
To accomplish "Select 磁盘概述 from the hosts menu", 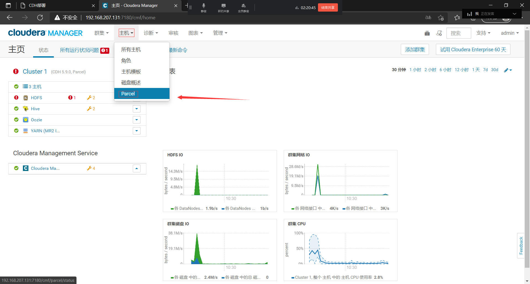I will (x=142, y=83).
